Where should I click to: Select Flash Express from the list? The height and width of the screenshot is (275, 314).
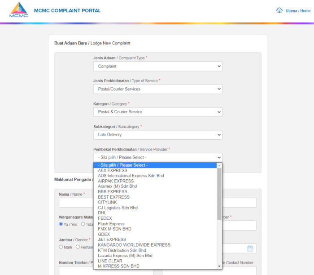(x=111, y=224)
